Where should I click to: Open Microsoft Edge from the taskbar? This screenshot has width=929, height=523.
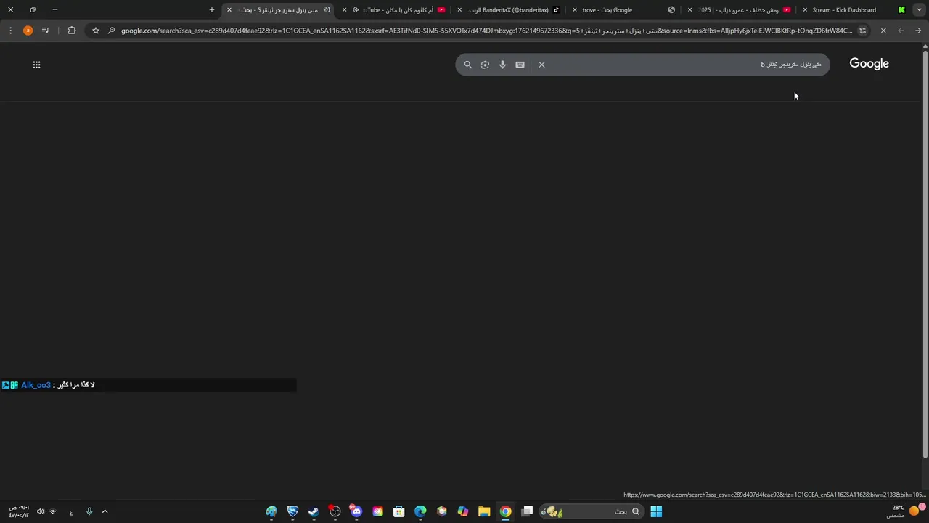(420, 511)
